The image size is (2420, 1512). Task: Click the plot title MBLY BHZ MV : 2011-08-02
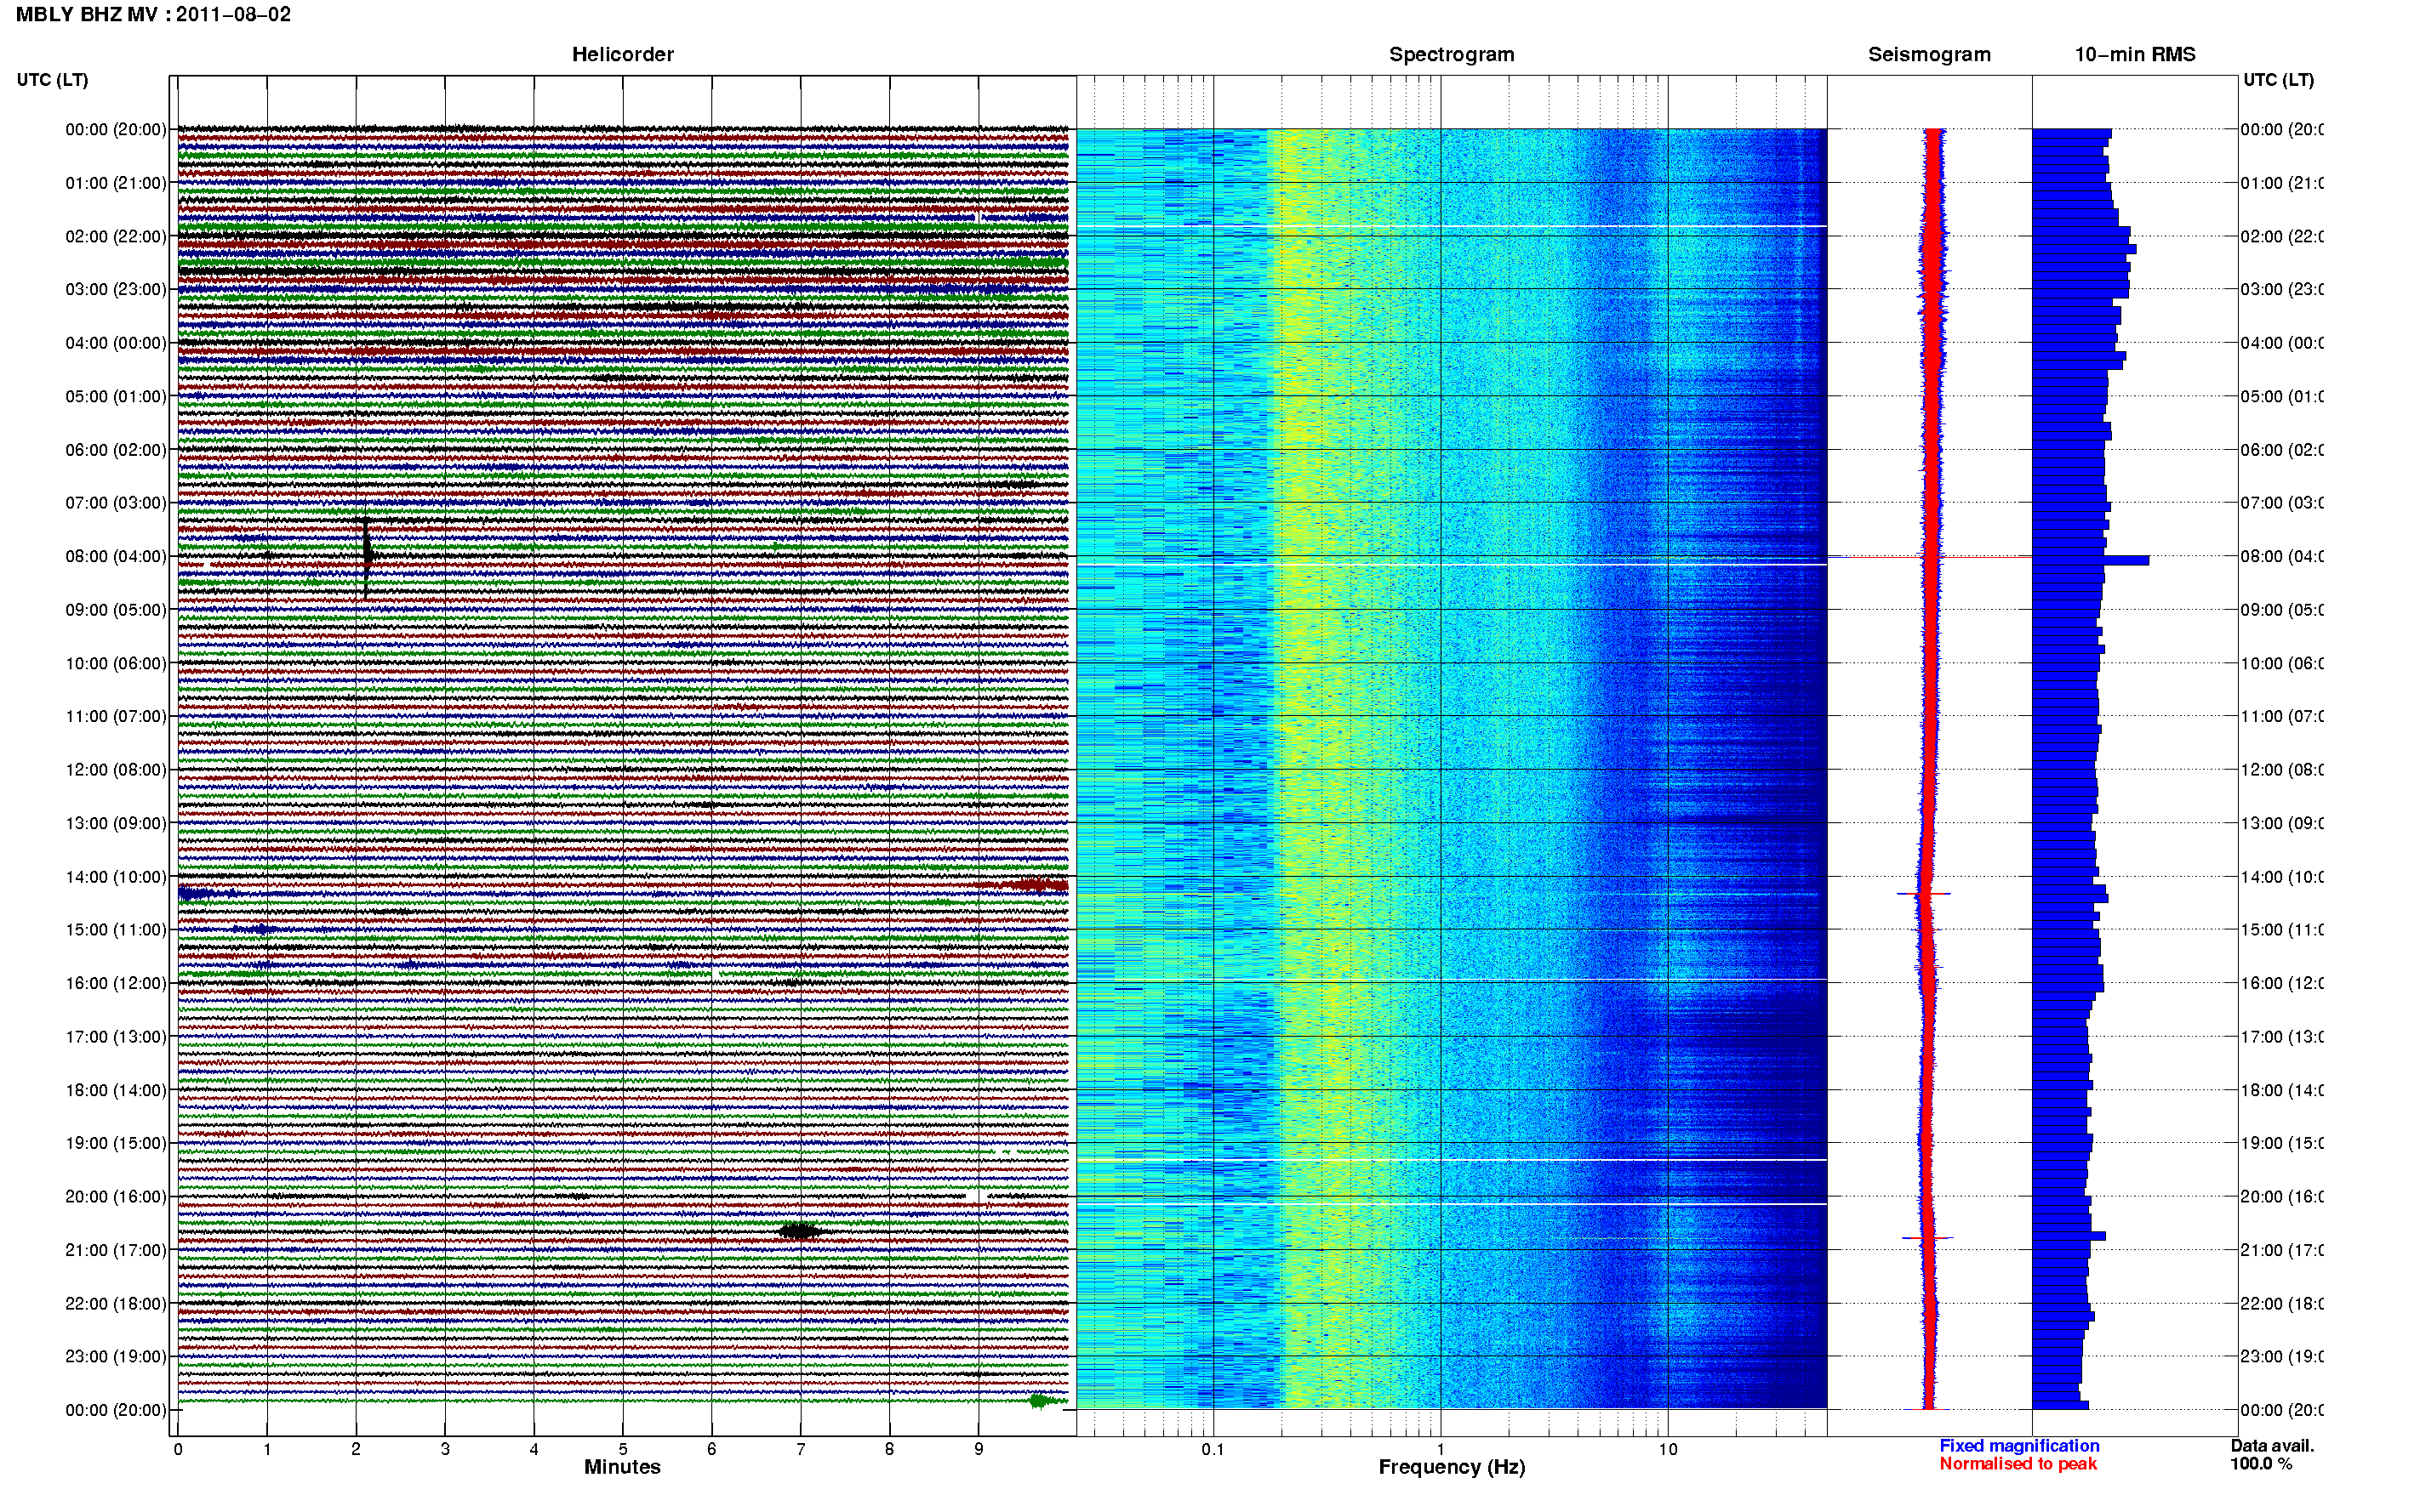tap(153, 15)
